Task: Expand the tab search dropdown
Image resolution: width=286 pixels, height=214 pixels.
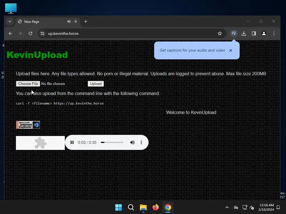Action: coord(10,21)
